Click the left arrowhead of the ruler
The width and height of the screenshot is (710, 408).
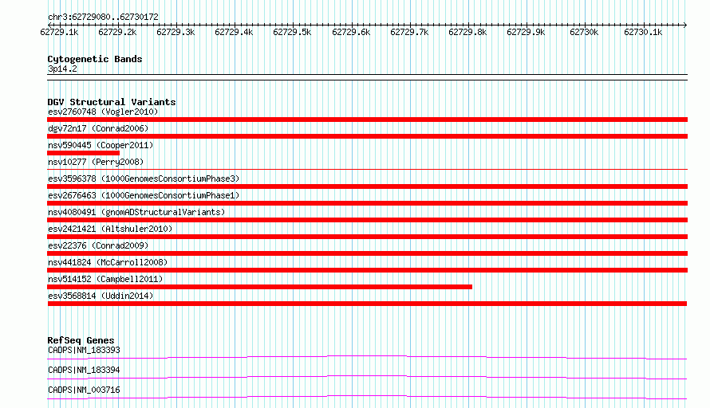click(x=49, y=25)
